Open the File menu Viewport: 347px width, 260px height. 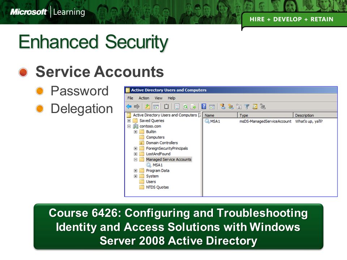pos(130,98)
